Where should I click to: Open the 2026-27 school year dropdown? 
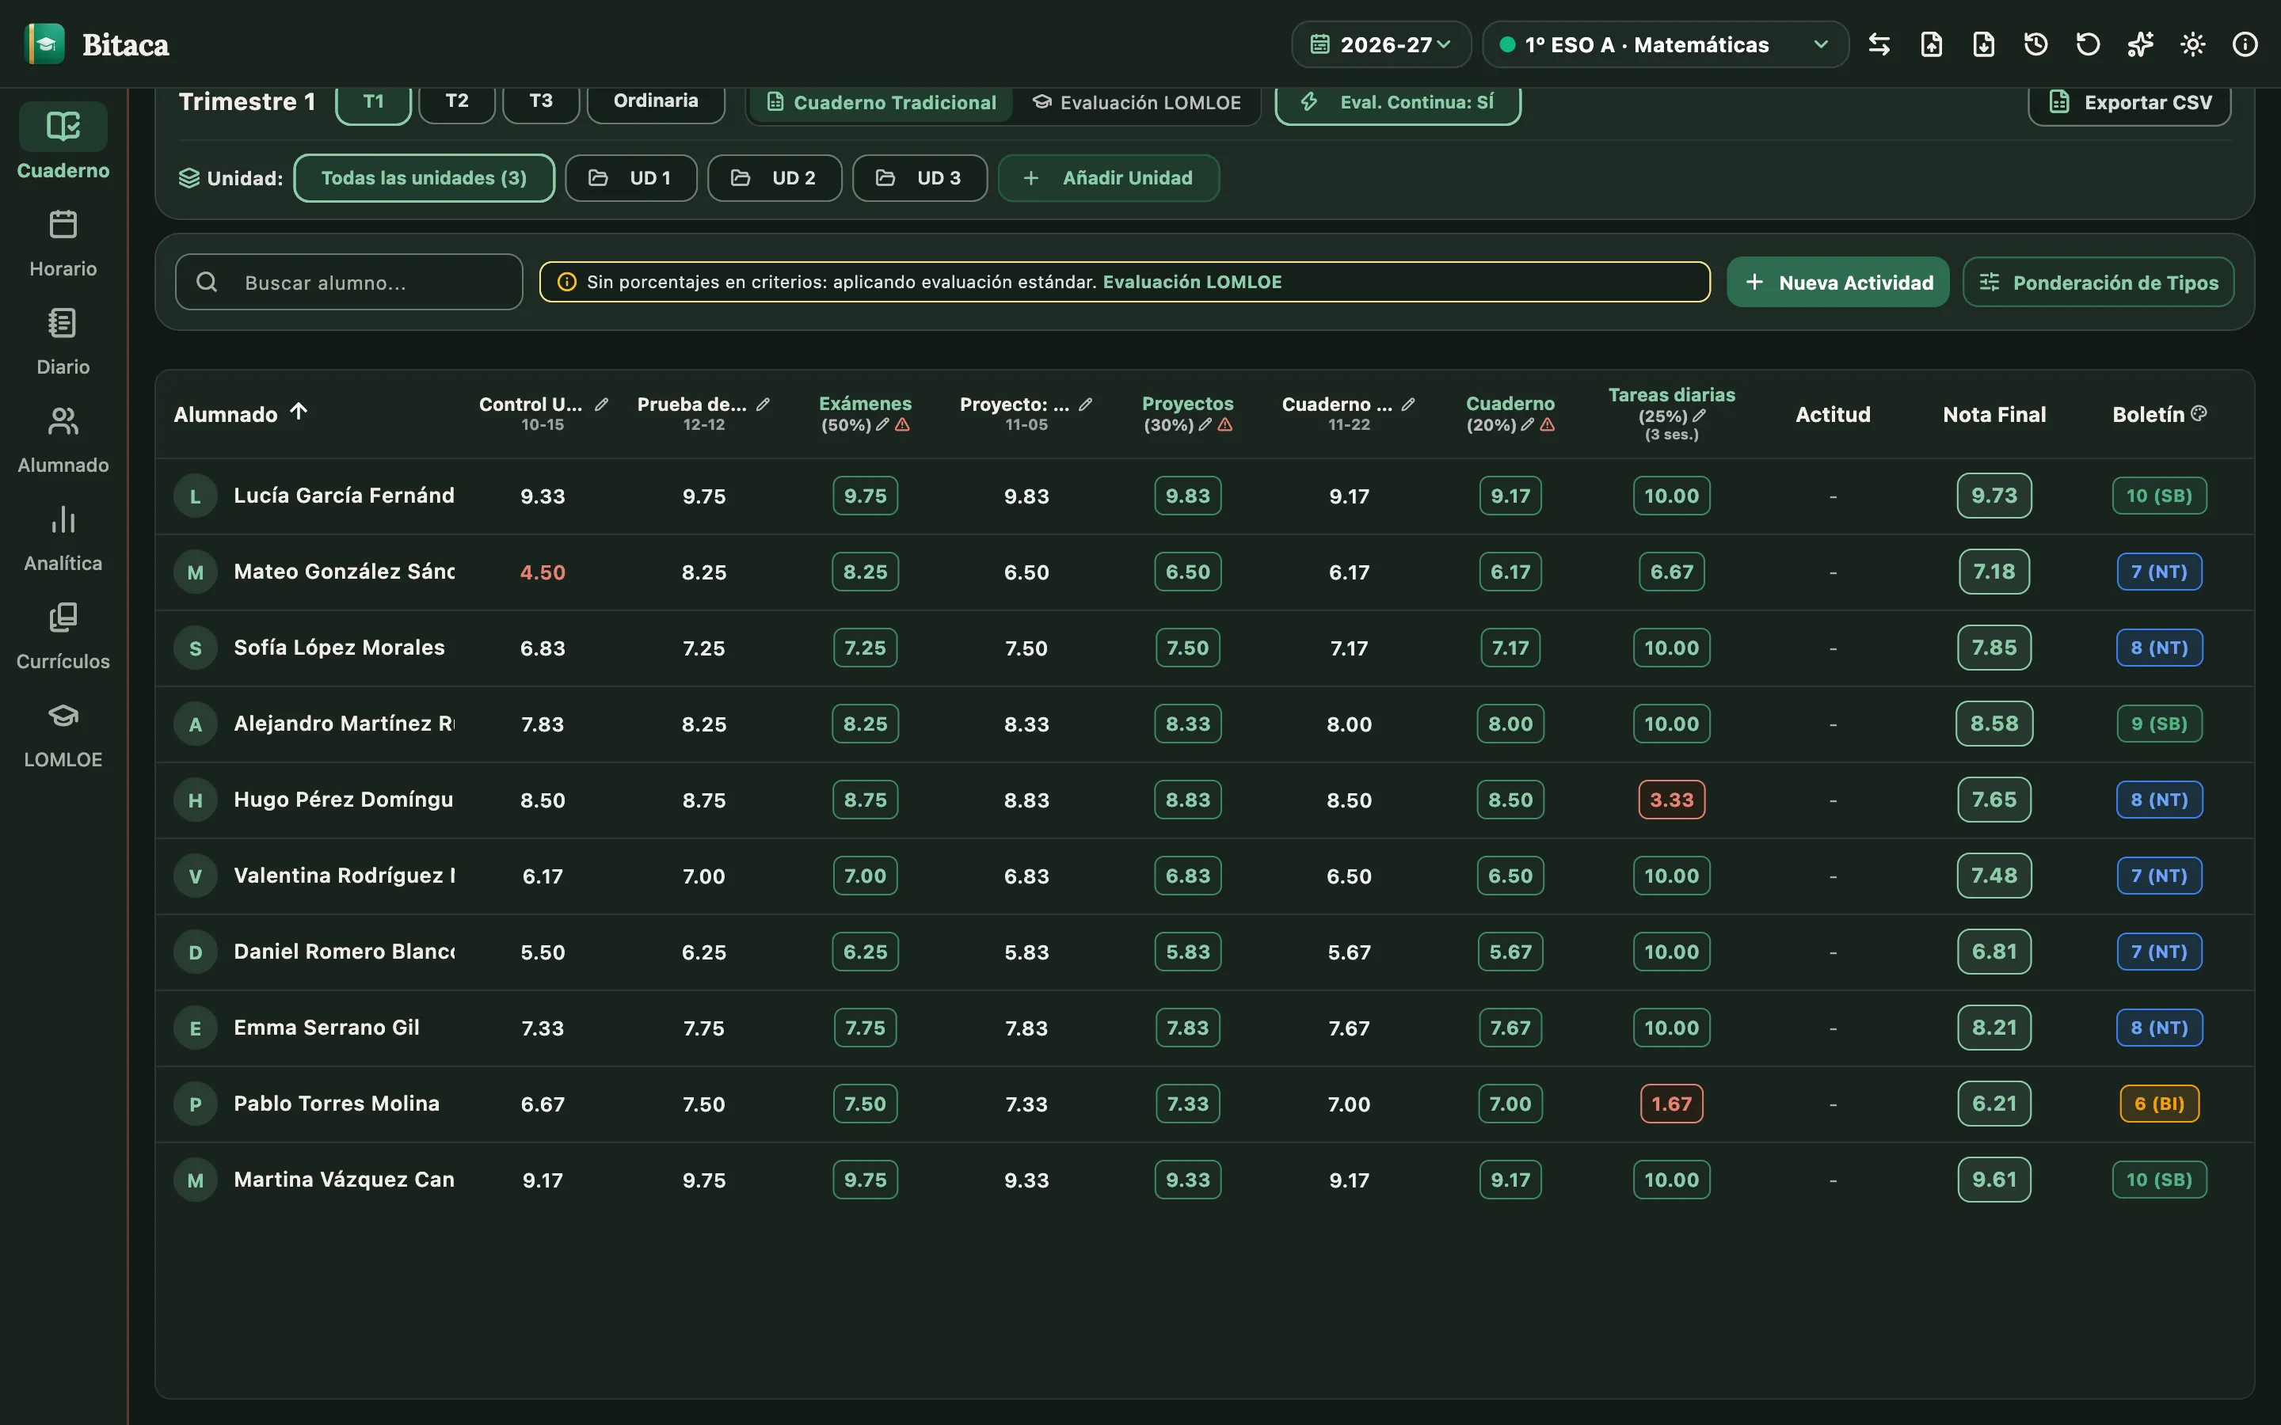[x=1380, y=44]
